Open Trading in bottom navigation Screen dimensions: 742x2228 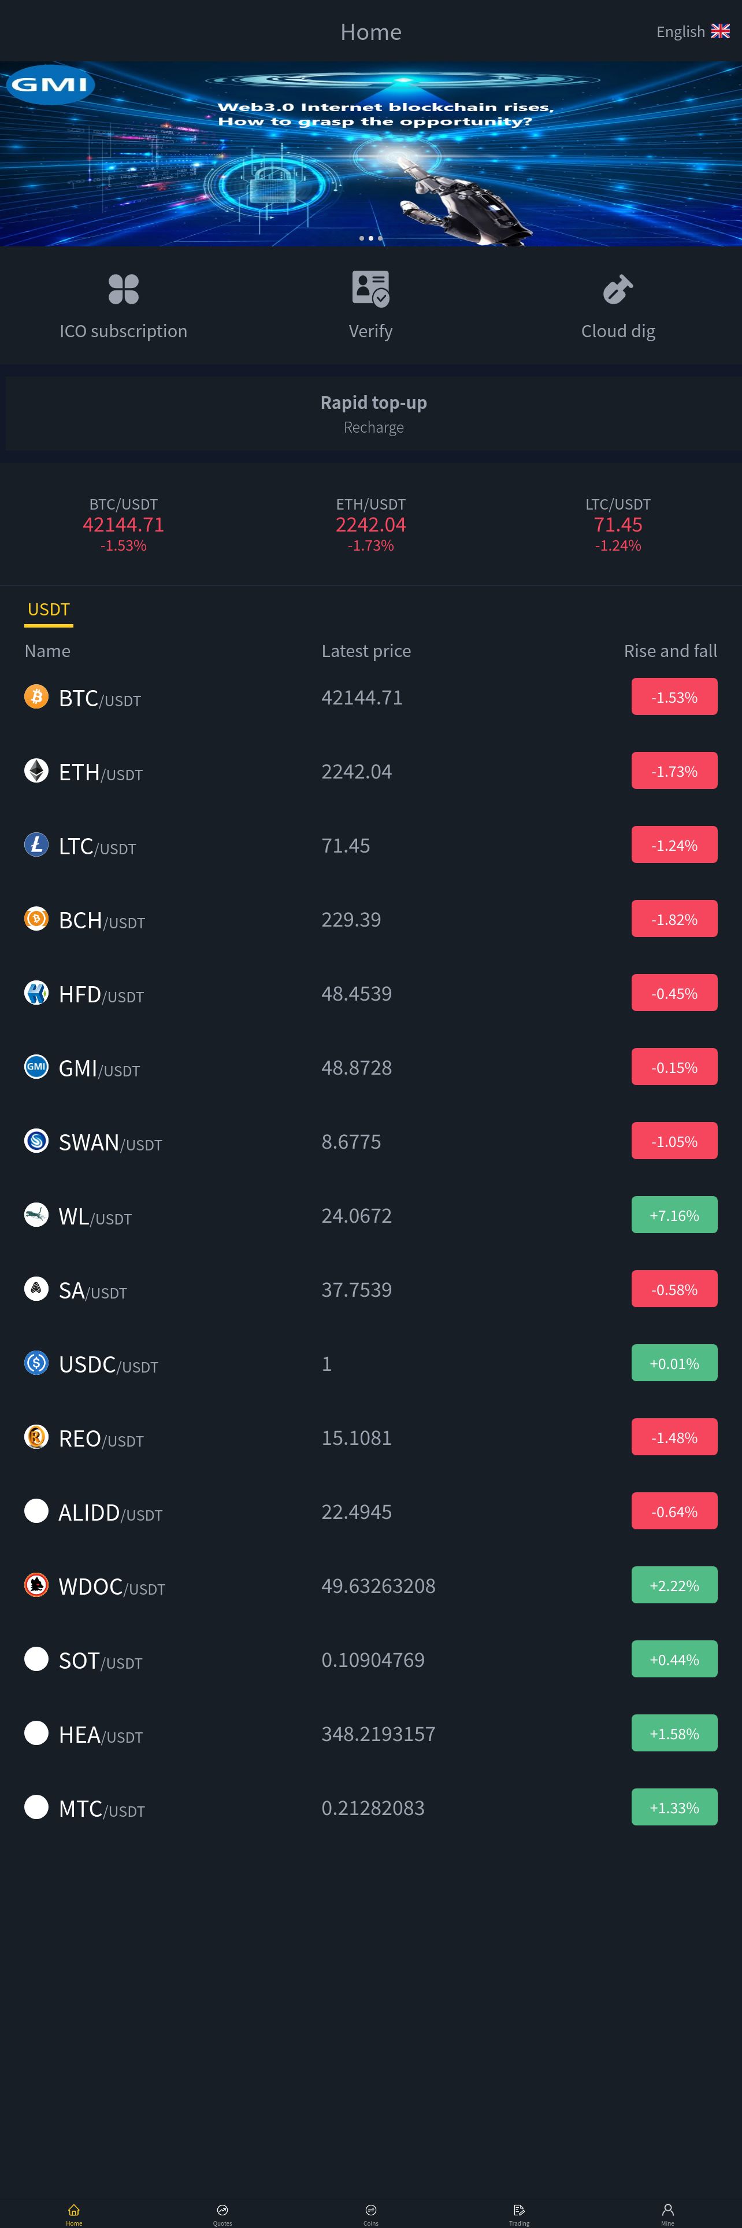tap(519, 2214)
